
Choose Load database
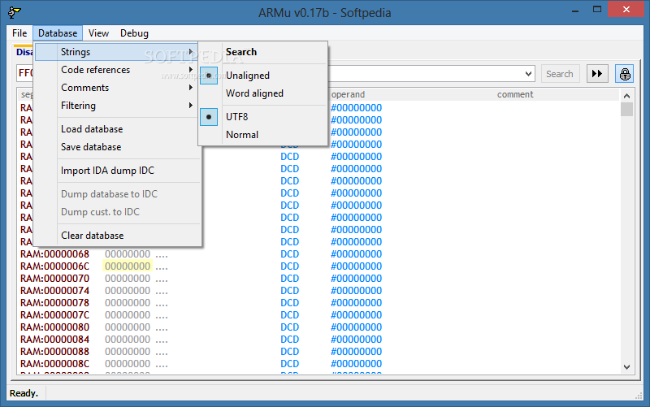coord(116,129)
